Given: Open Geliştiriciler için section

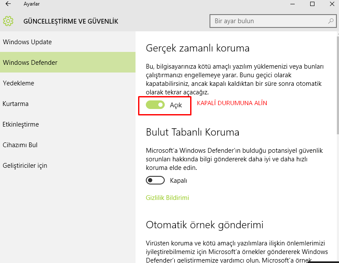Looking at the screenshot, I should [x=25, y=166].
